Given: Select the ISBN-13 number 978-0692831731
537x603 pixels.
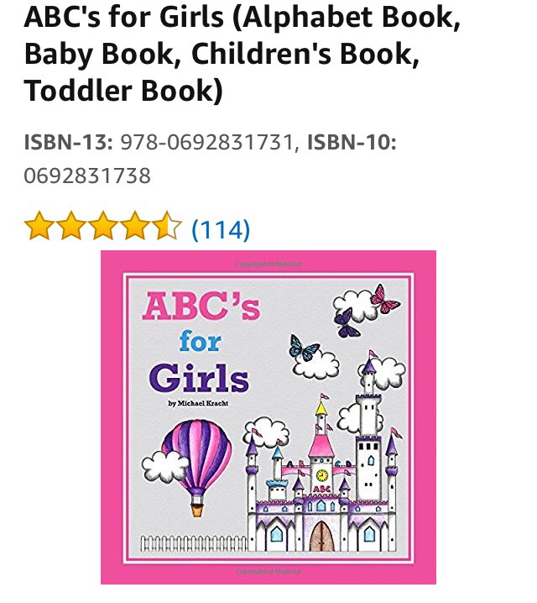Looking at the screenshot, I should point(207,142).
